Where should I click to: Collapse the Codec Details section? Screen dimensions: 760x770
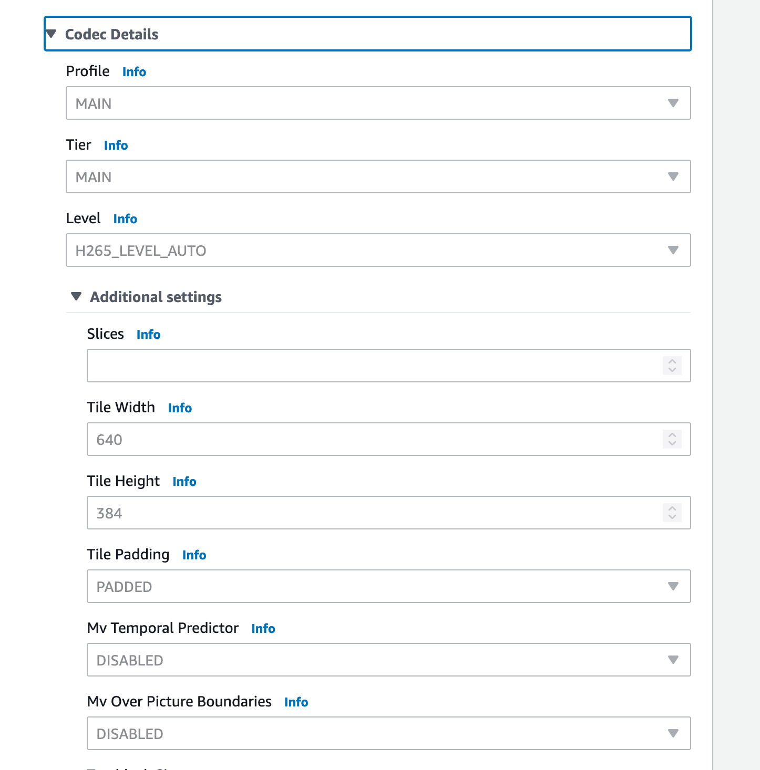pyautogui.click(x=367, y=34)
